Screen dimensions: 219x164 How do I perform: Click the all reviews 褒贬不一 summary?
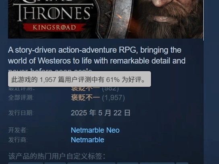tap(85, 98)
